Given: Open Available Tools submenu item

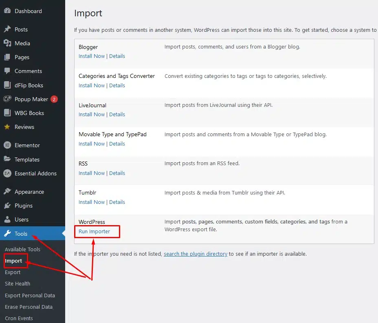Looking at the screenshot, I should 22,249.
